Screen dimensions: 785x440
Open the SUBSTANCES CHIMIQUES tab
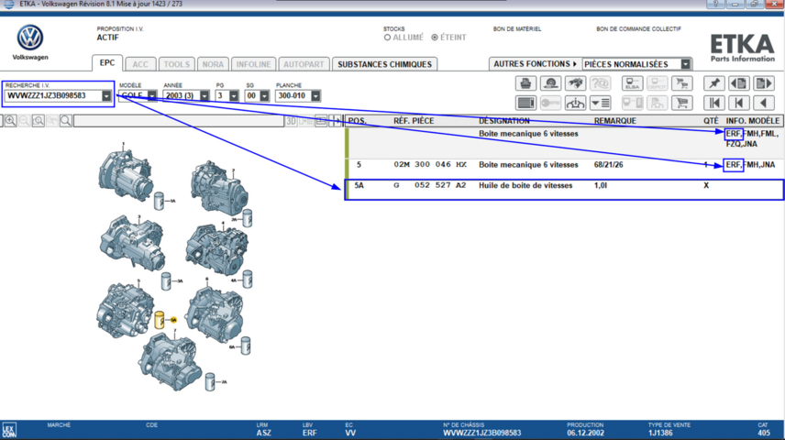tap(384, 64)
